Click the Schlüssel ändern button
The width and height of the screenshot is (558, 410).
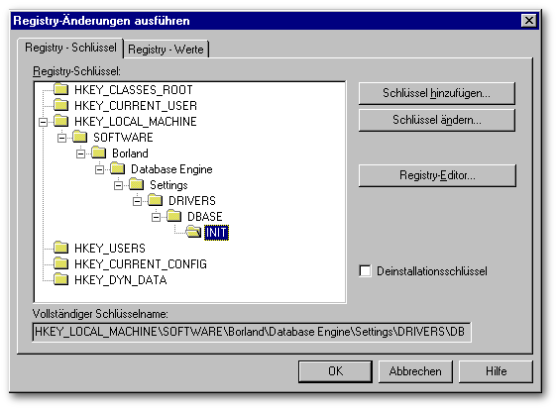coord(437,120)
